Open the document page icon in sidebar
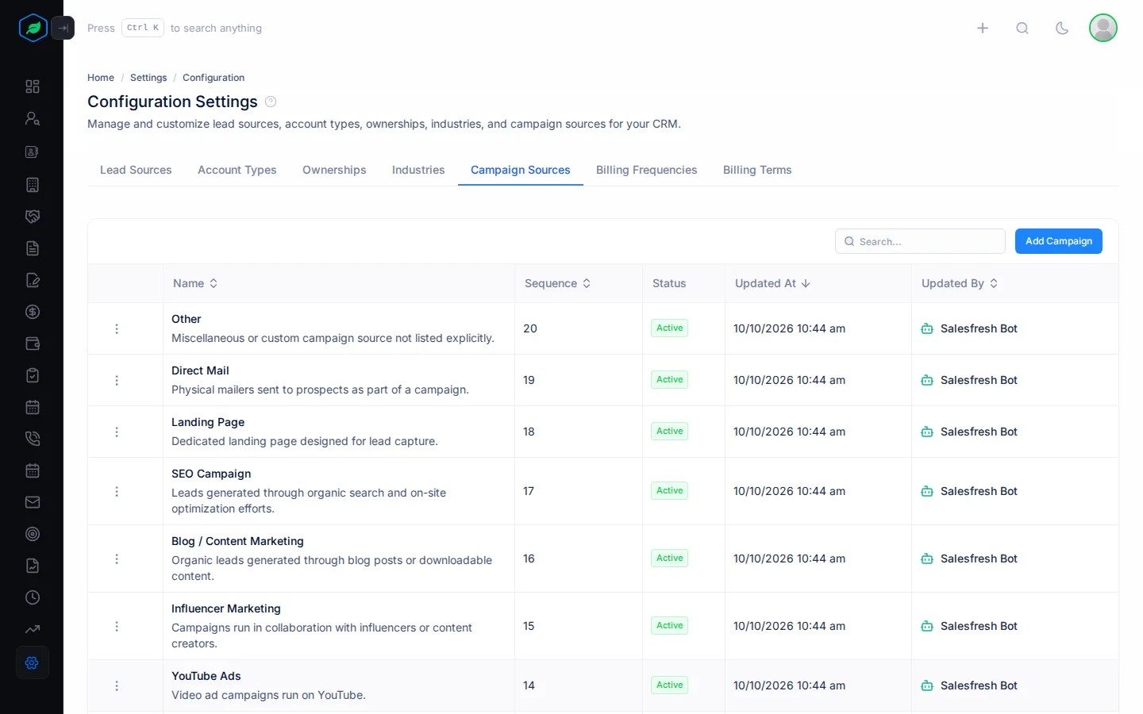Viewport: 1143px width, 714px height. (x=33, y=248)
